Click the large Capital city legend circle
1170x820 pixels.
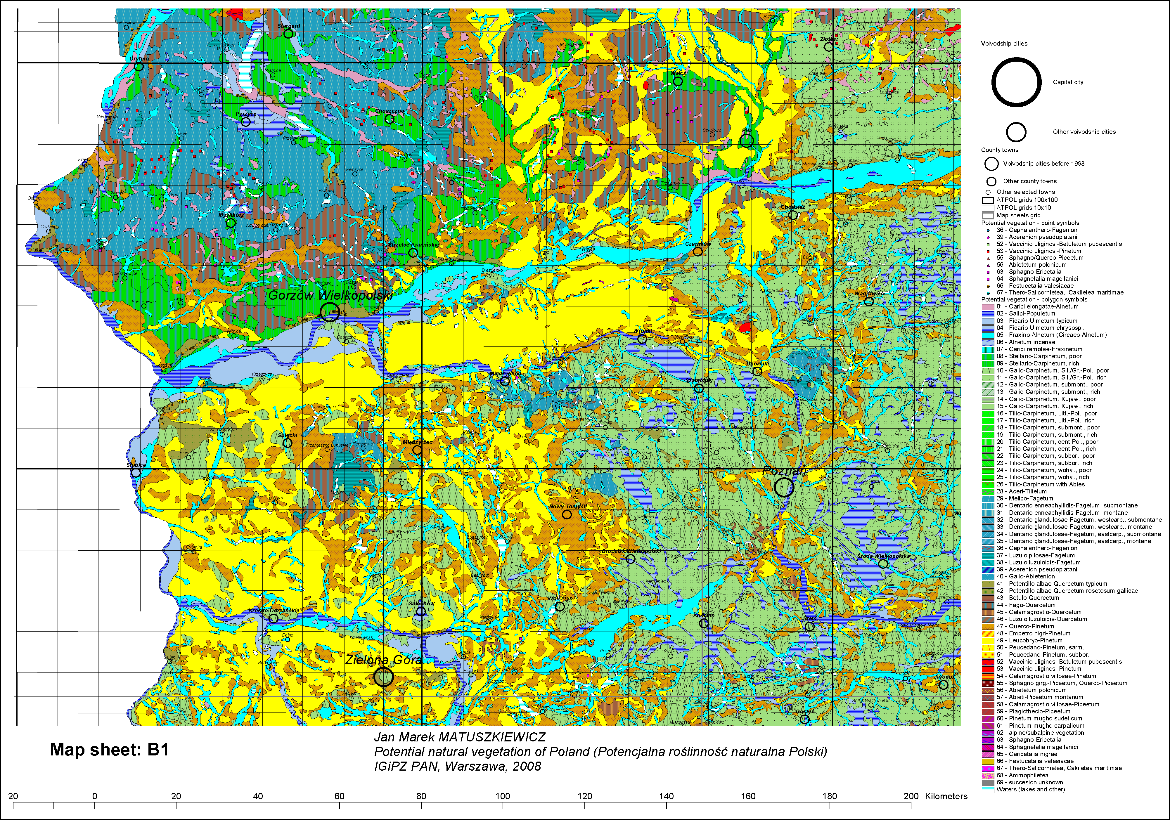(1016, 82)
